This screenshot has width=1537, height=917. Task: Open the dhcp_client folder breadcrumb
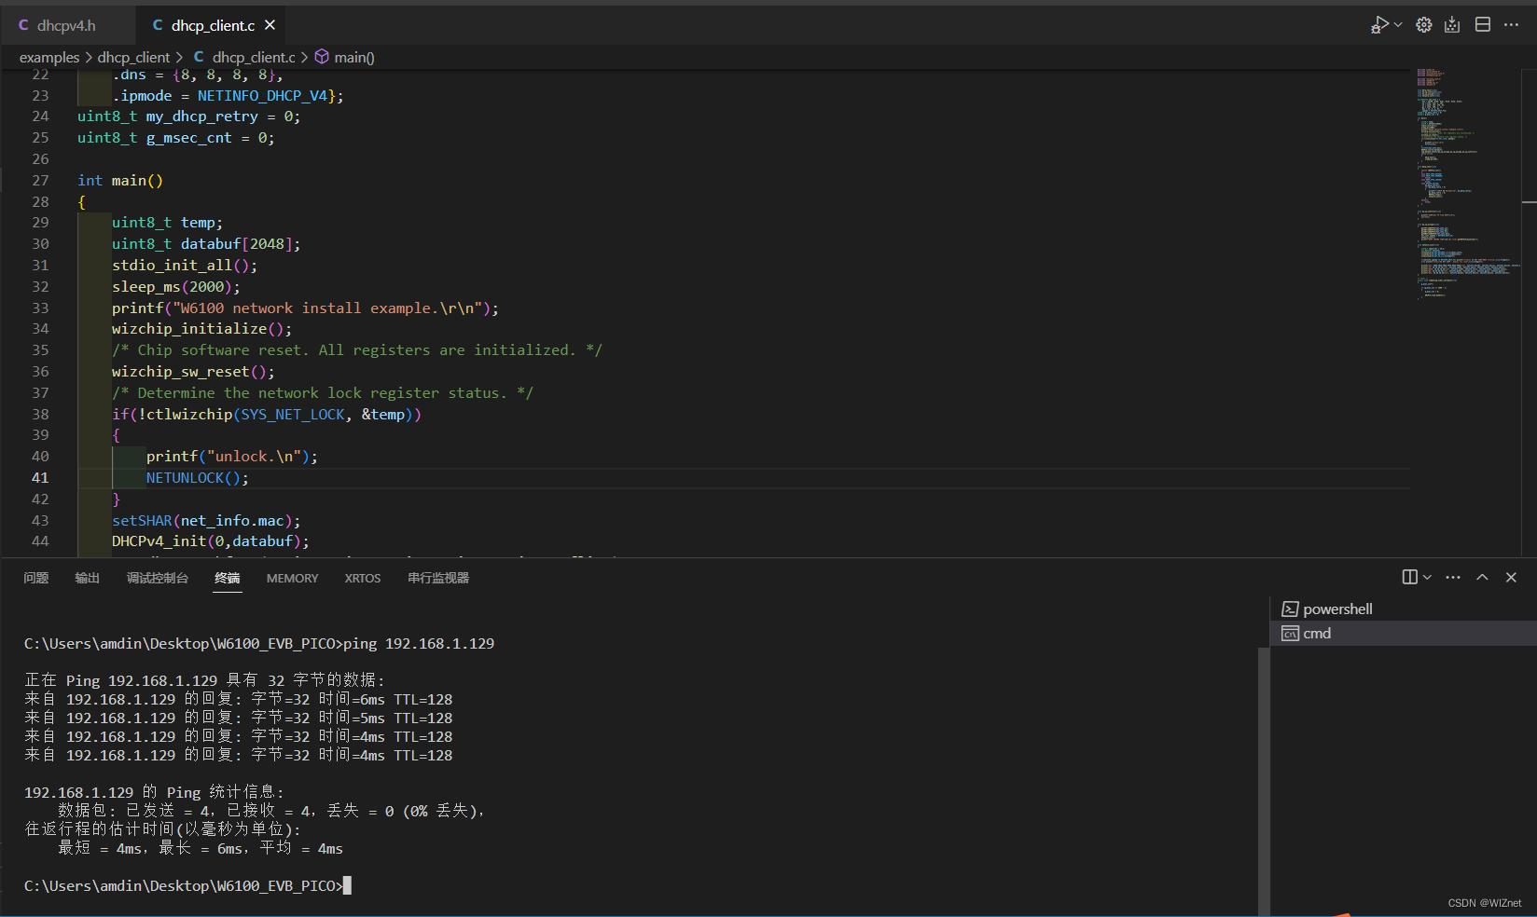[x=133, y=58]
